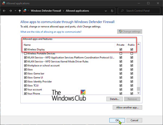Click the Private column header
The height and width of the screenshot is (125, 163).
pos(120,45)
